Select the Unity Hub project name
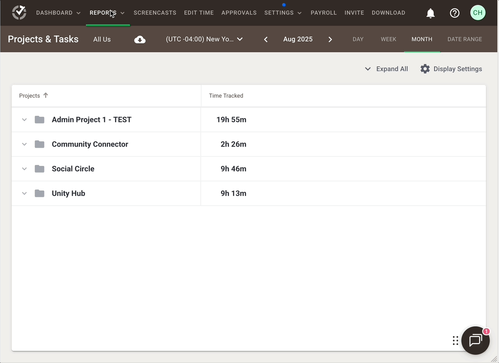499x363 pixels. click(69, 193)
